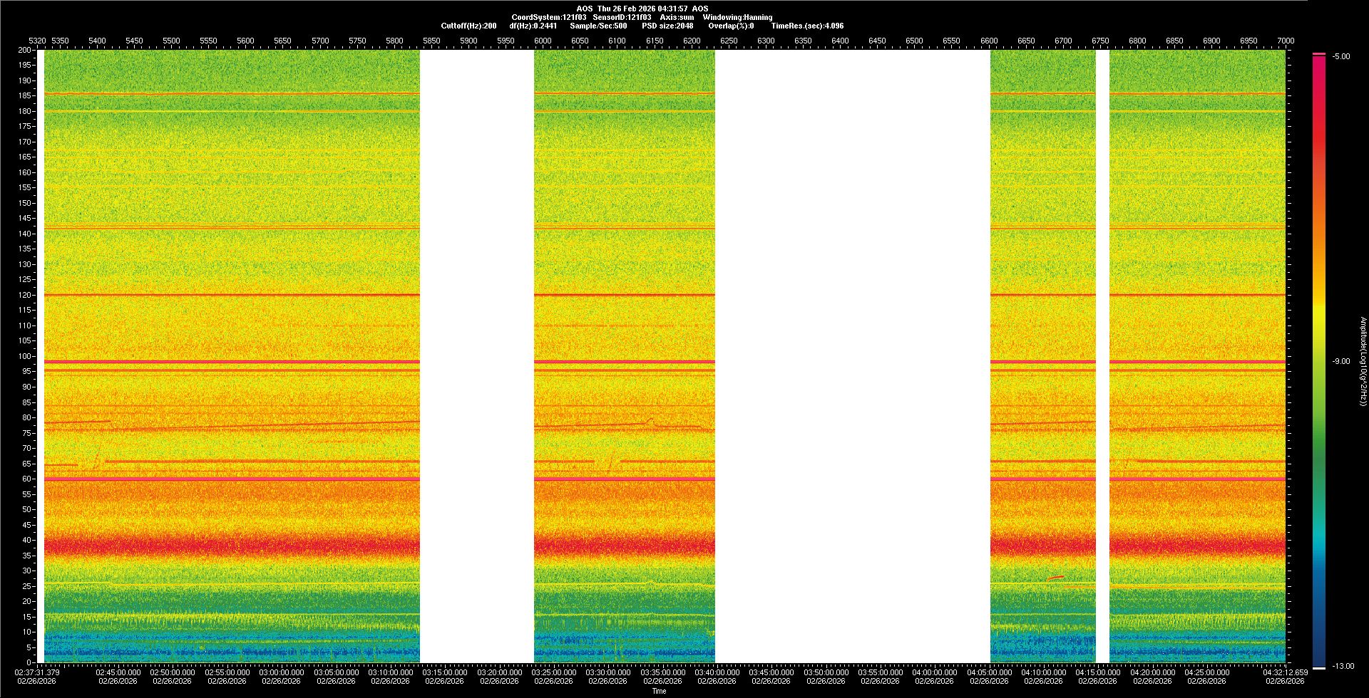Click the 02:37:31.379 start time label
The width and height of the screenshot is (1369, 698).
point(37,672)
